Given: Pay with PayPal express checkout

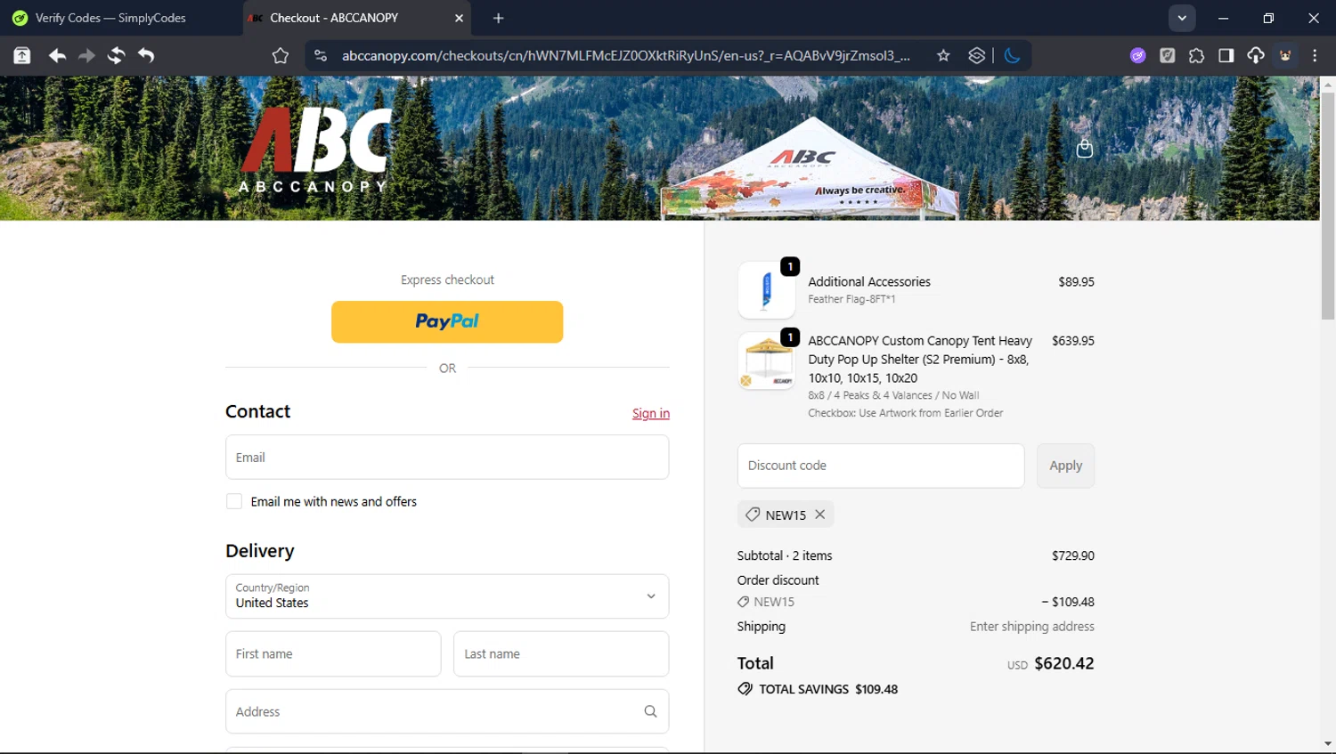Looking at the screenshot, I should 447,321.
